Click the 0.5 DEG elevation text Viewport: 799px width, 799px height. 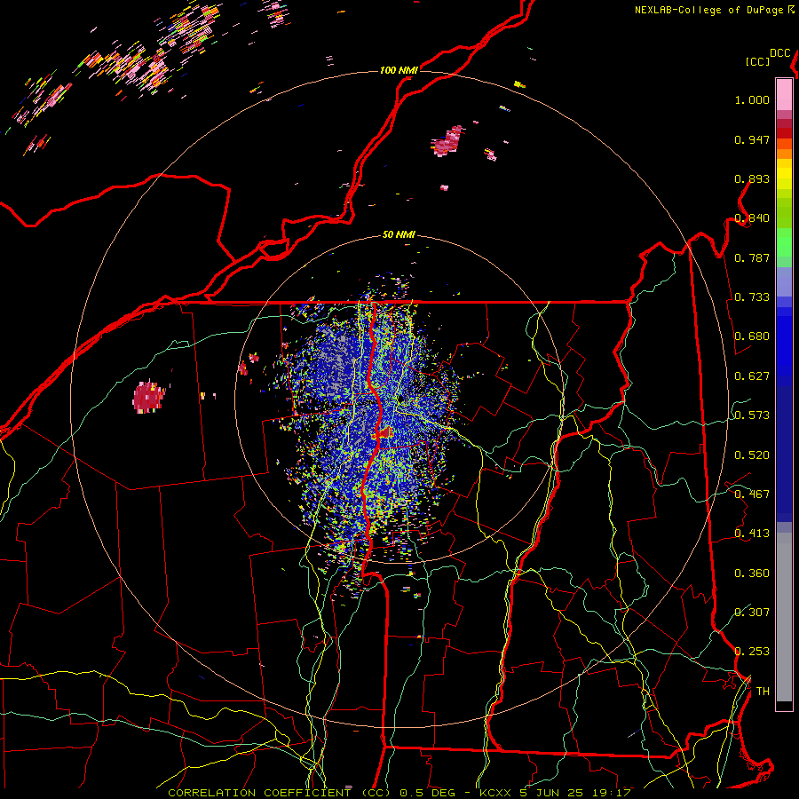point(428,793)
